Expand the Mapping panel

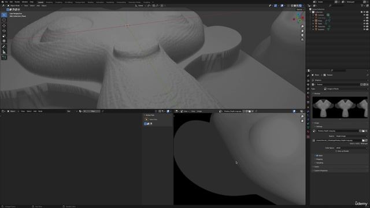coord(319,159)
